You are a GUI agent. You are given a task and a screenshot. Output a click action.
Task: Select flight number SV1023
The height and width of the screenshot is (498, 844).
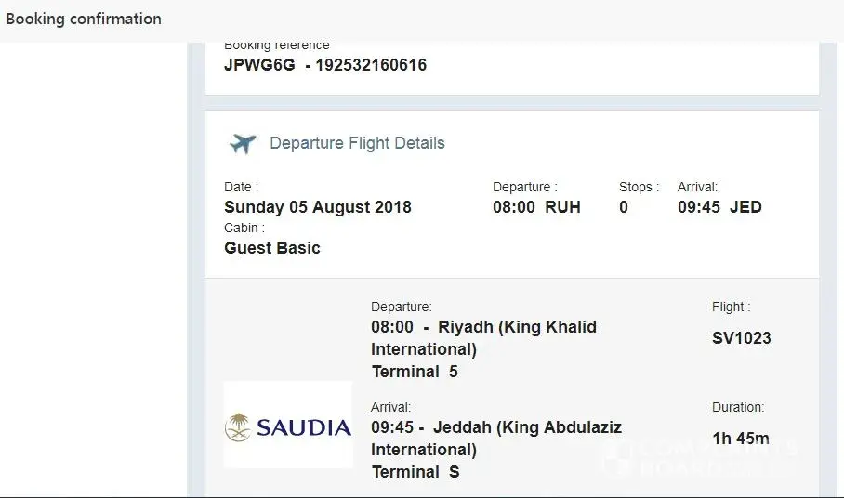[741, 338]
